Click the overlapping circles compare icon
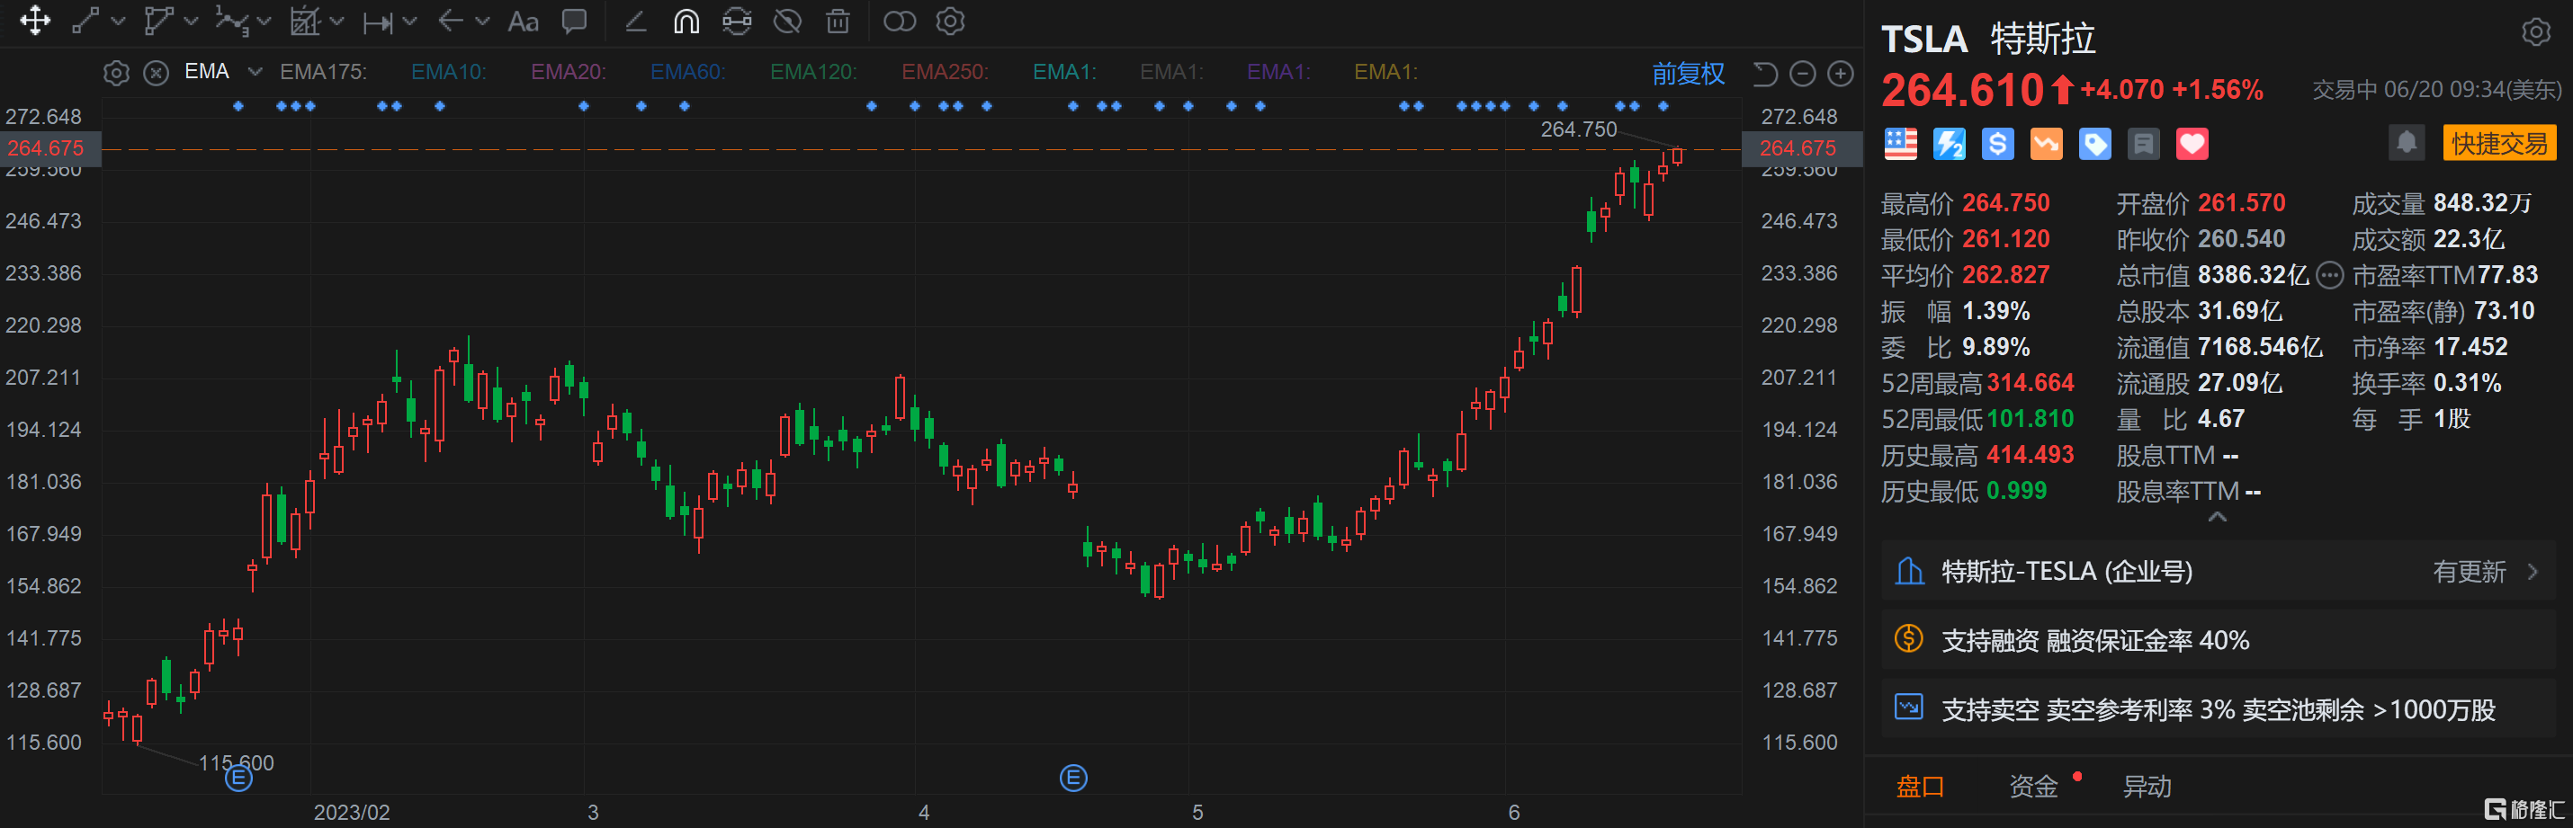This screenshot has height=828, width=2573. (x=900, y=21)
